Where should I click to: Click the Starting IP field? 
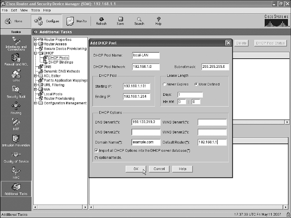136,86
